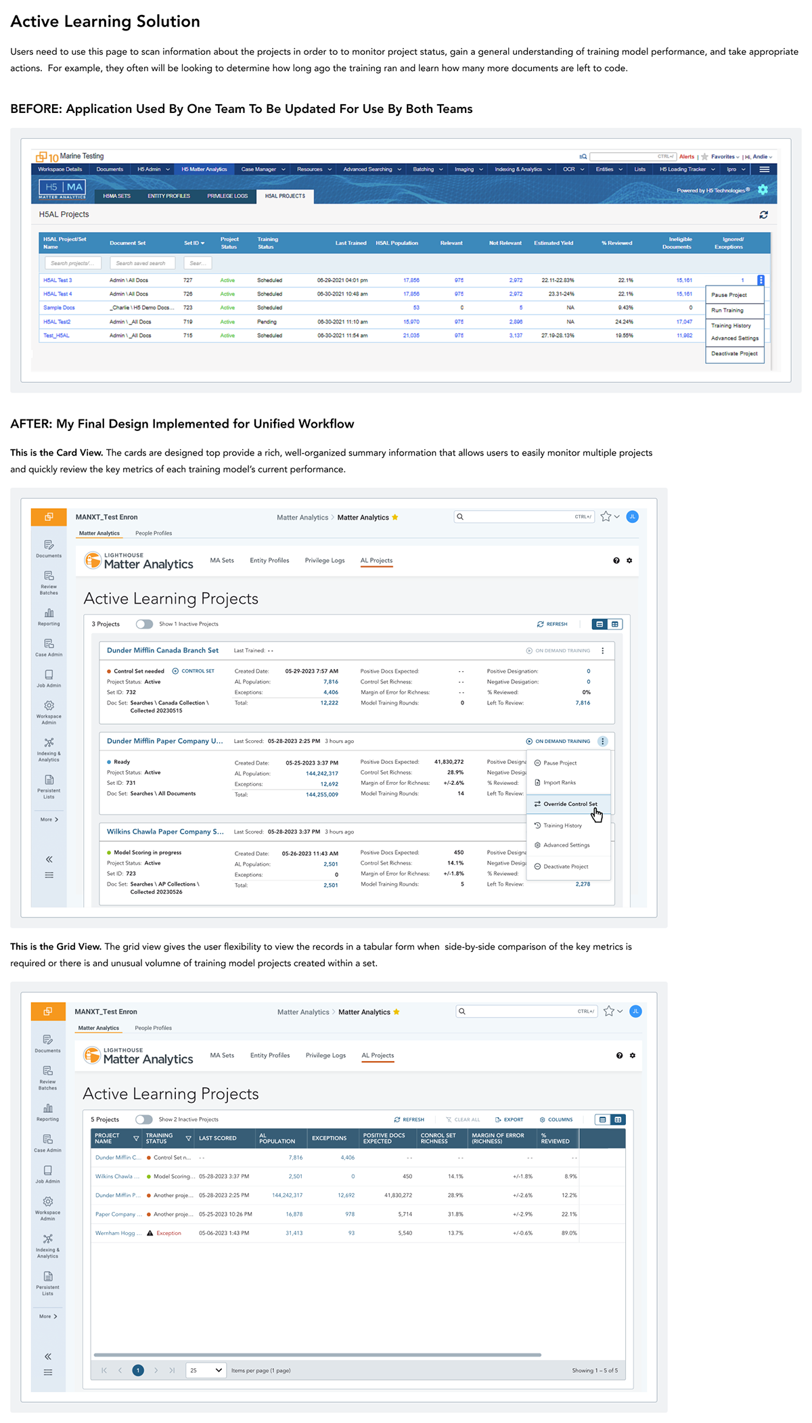Click horizontal scrollbar under grid table
Image resolution: width=812 pixels, height=1423 pixels.
317,1355
